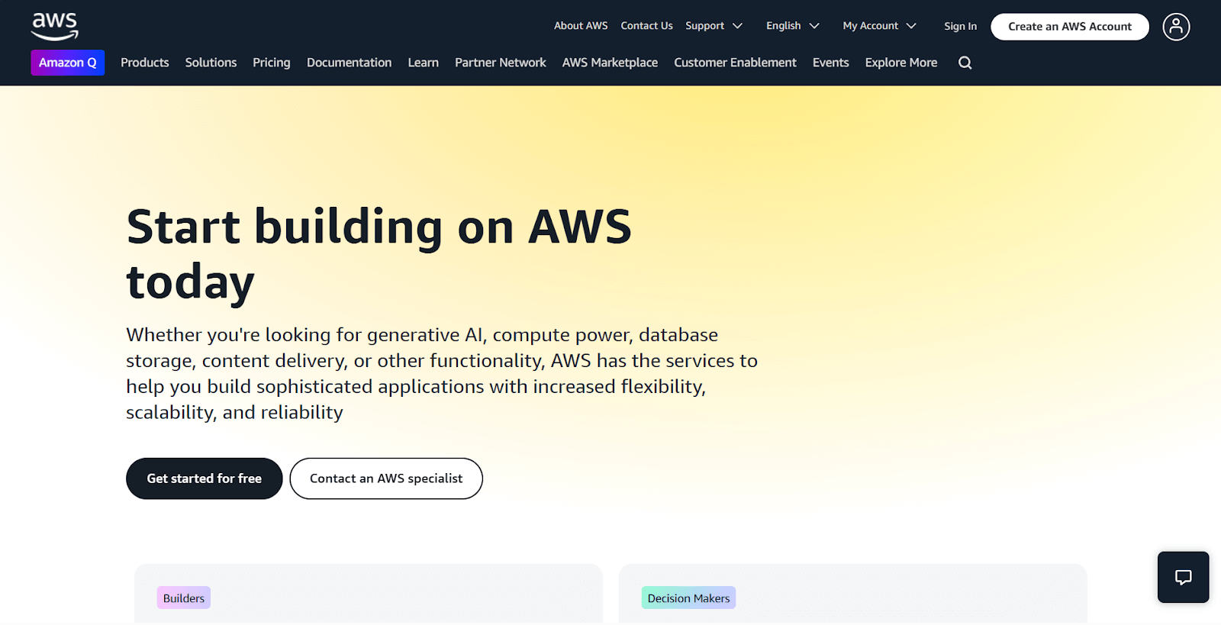The width and height of the screenshot is (1221, 625).
Task: Open the English language selector
Action: point(792,26)
